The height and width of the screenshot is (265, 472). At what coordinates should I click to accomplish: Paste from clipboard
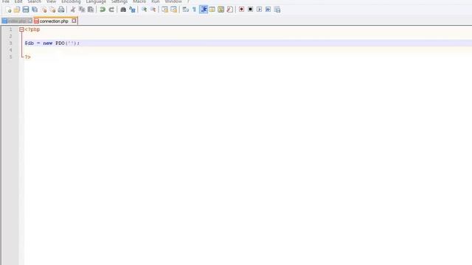click(x=91, y=10)
